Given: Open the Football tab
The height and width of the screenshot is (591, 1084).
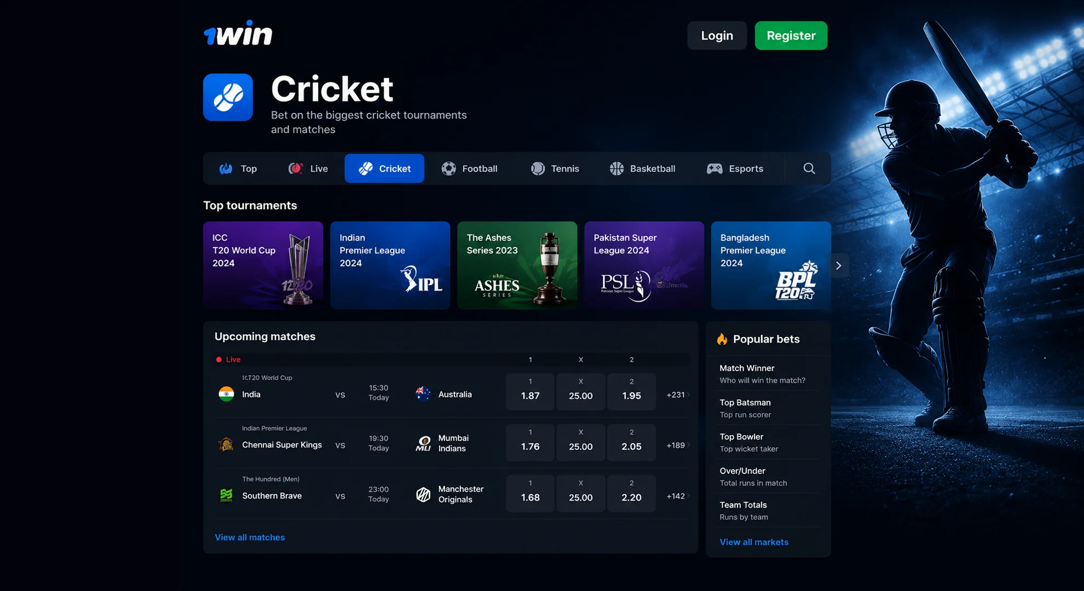Looking at the screenshot, I should coord(470,169).
